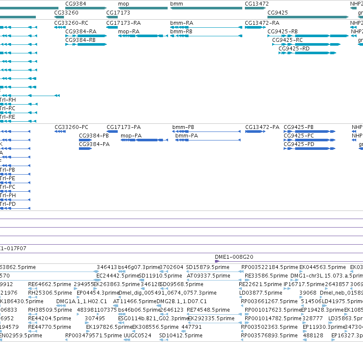The height and width of the screenshot is (342, 363).
Task: Select EST RE74548.5prime
Action: (215, 314)
